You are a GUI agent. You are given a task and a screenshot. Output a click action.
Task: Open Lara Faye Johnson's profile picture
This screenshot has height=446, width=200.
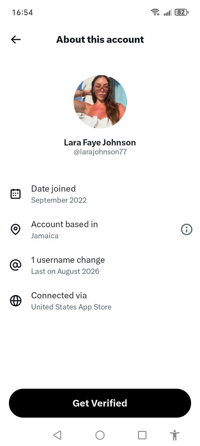(x=100, y=102)
